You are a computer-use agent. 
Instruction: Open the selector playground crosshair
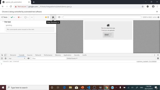point(59,17)
